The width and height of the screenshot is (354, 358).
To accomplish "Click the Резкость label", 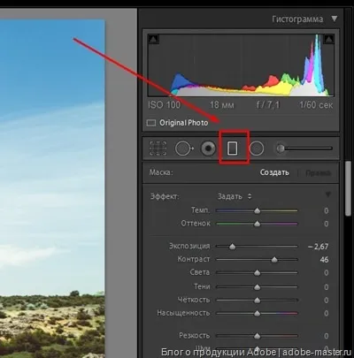I will [x=195, y=336].
